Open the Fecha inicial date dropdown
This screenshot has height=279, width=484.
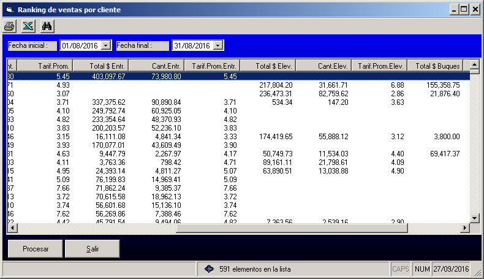click(106, 45)
